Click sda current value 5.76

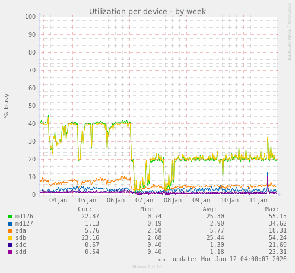(x=92, y=231)
